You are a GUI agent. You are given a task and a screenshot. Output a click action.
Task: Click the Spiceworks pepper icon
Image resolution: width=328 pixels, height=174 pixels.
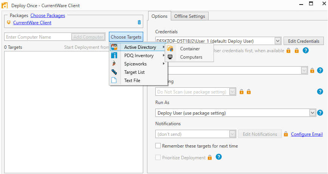(114, 64)
